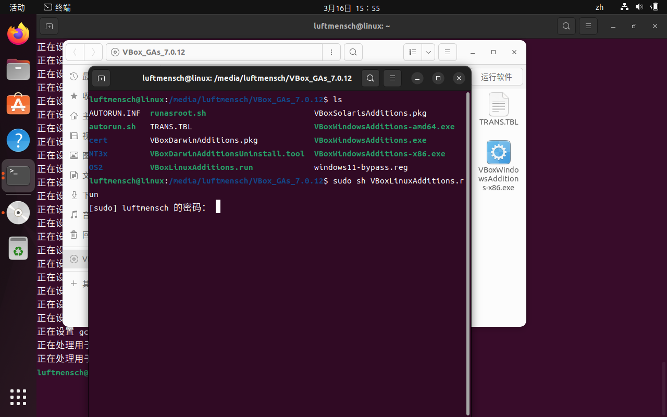
Task: Click VBoxLinuxAdditions.run in the ls output
Action: (x=201, y=167)
